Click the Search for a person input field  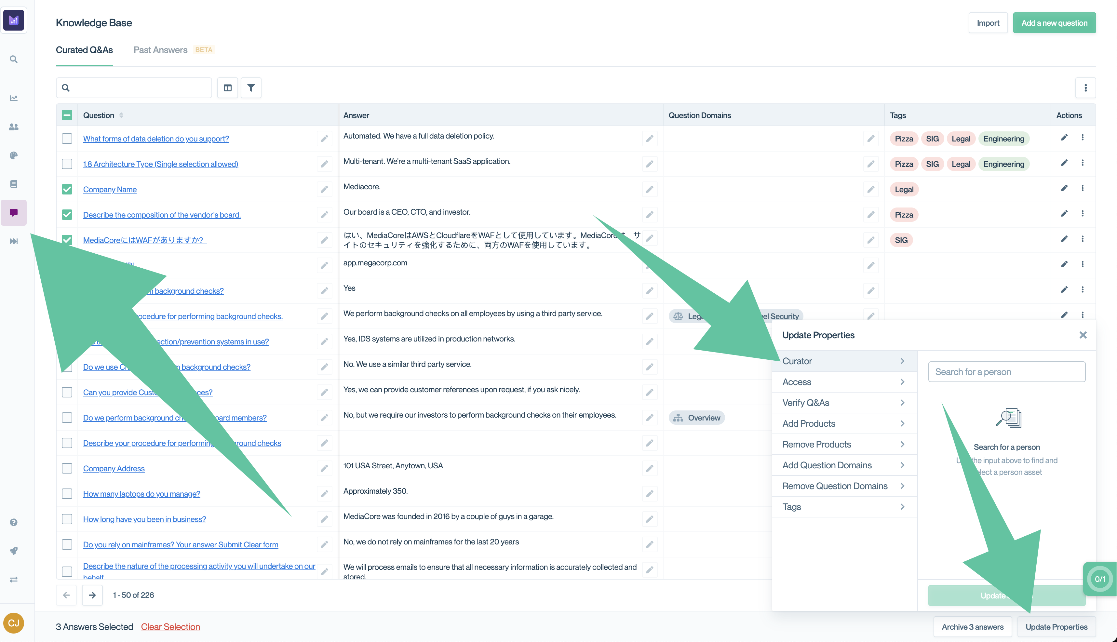1006,371
